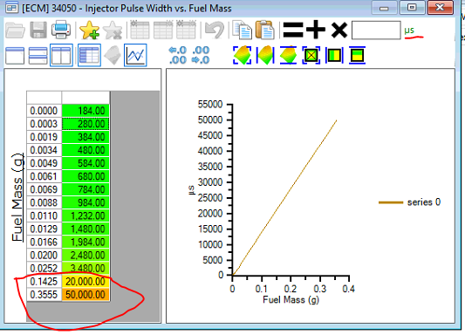465x335 pixels.
Task: Click the value entry field next to µs
Action: (x=376, y=30)
